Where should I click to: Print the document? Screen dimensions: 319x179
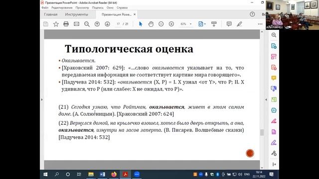[66, 24]
